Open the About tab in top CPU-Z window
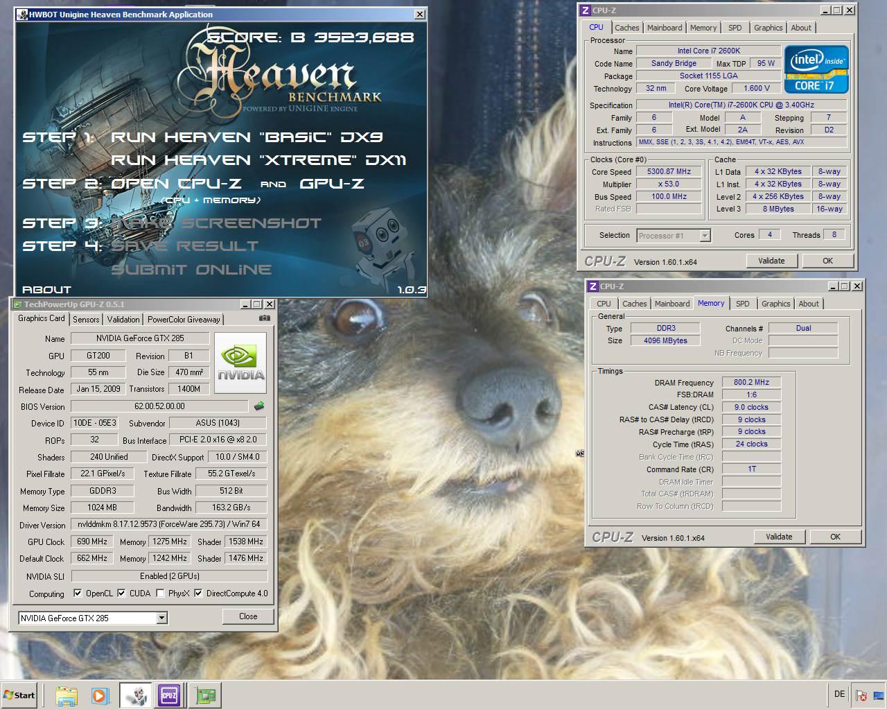887x710 pixels. click(801, 28)
